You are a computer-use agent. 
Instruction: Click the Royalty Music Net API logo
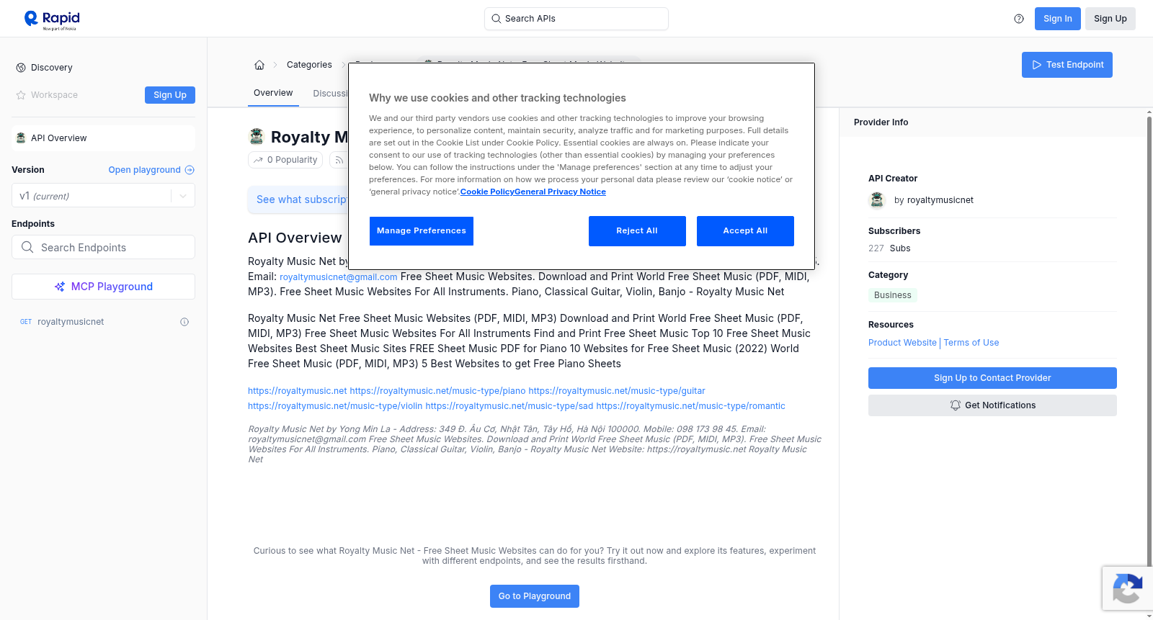coord(257,136)
